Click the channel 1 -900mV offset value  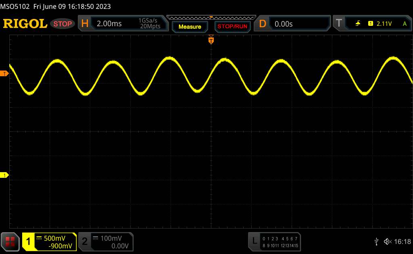(x=60, y=246)
